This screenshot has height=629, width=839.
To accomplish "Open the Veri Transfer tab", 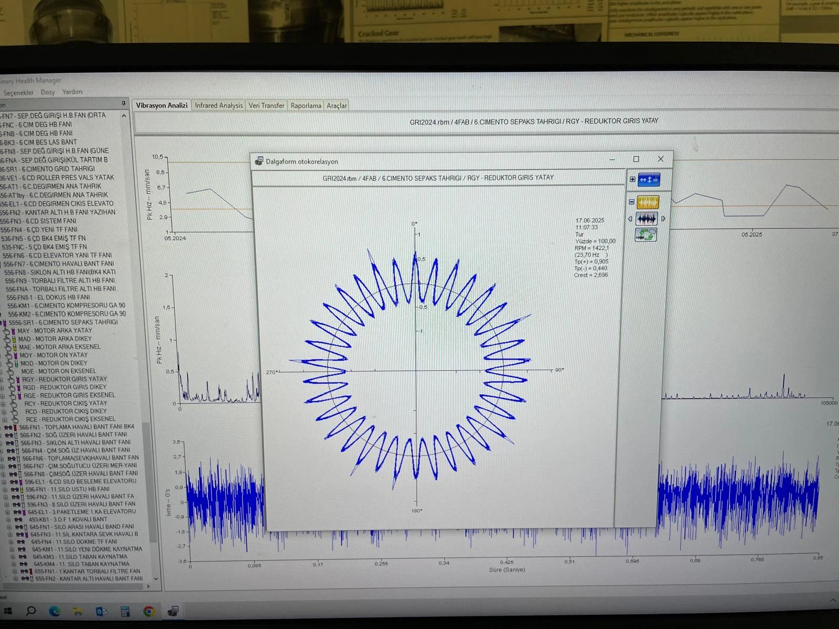I will 266,105.
